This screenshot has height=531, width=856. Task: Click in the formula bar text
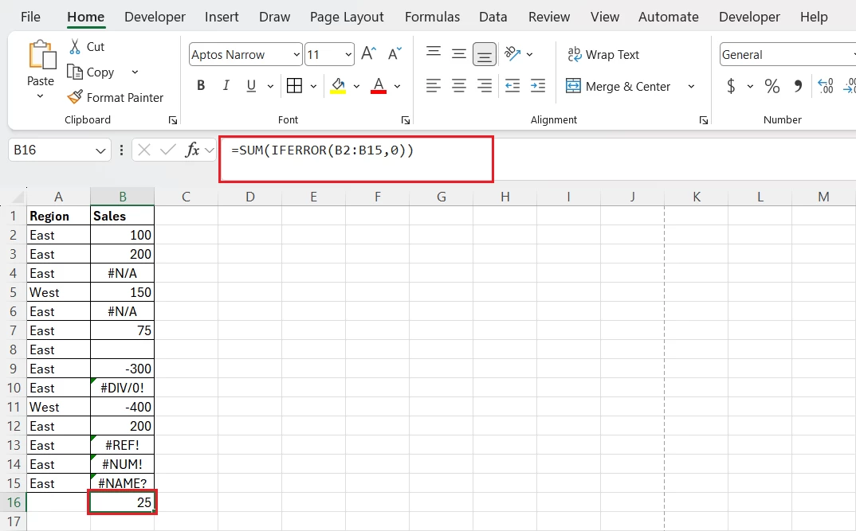(x=322, y=150)
